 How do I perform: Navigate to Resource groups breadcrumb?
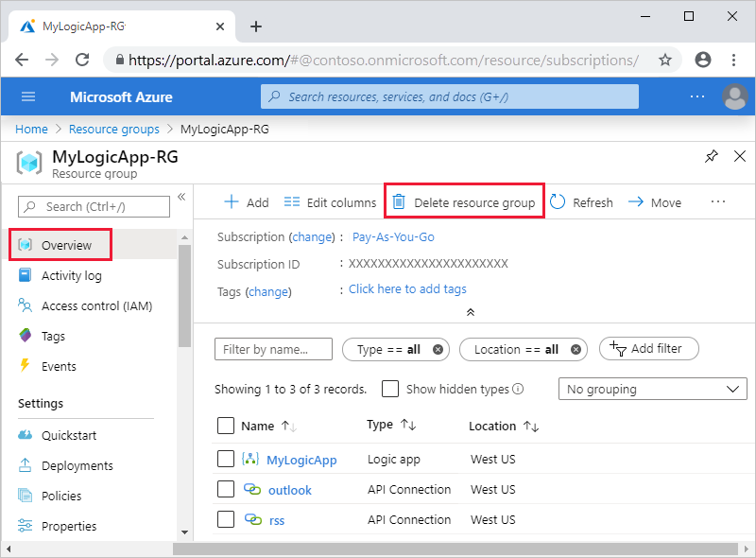pyautogui.click(x=113, y=130)
